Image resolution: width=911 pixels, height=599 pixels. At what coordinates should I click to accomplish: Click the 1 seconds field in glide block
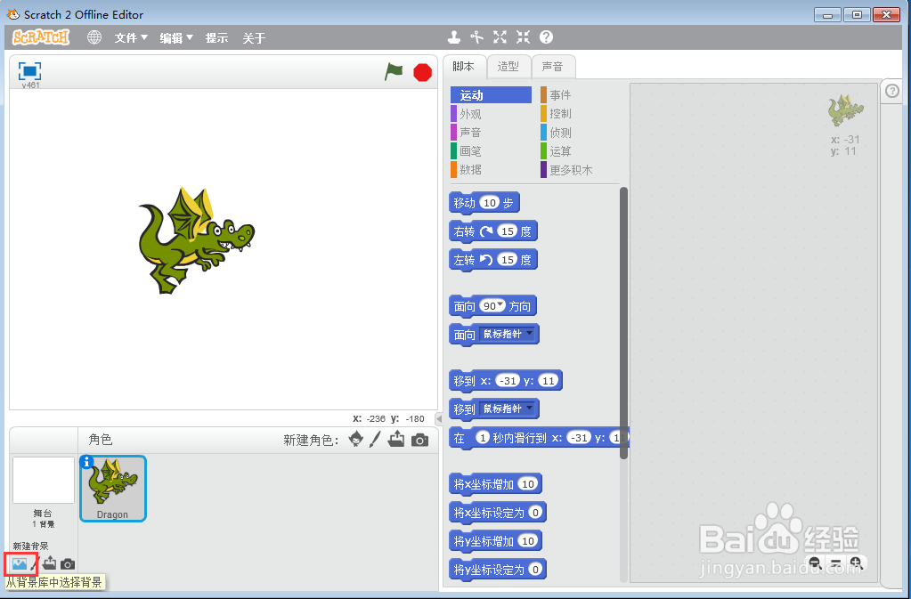483,438
